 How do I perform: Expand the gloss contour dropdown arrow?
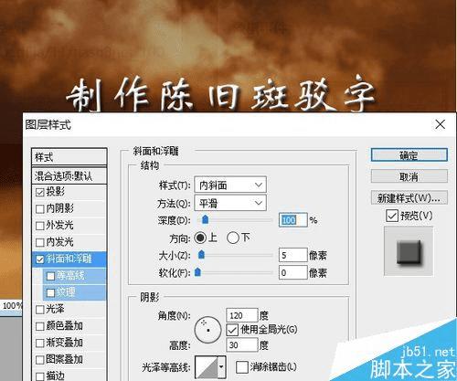[x=221, y=367]
